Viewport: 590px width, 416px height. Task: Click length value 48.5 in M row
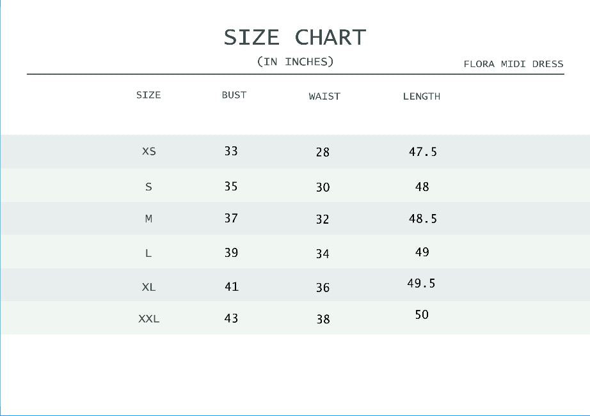[423, 219]
